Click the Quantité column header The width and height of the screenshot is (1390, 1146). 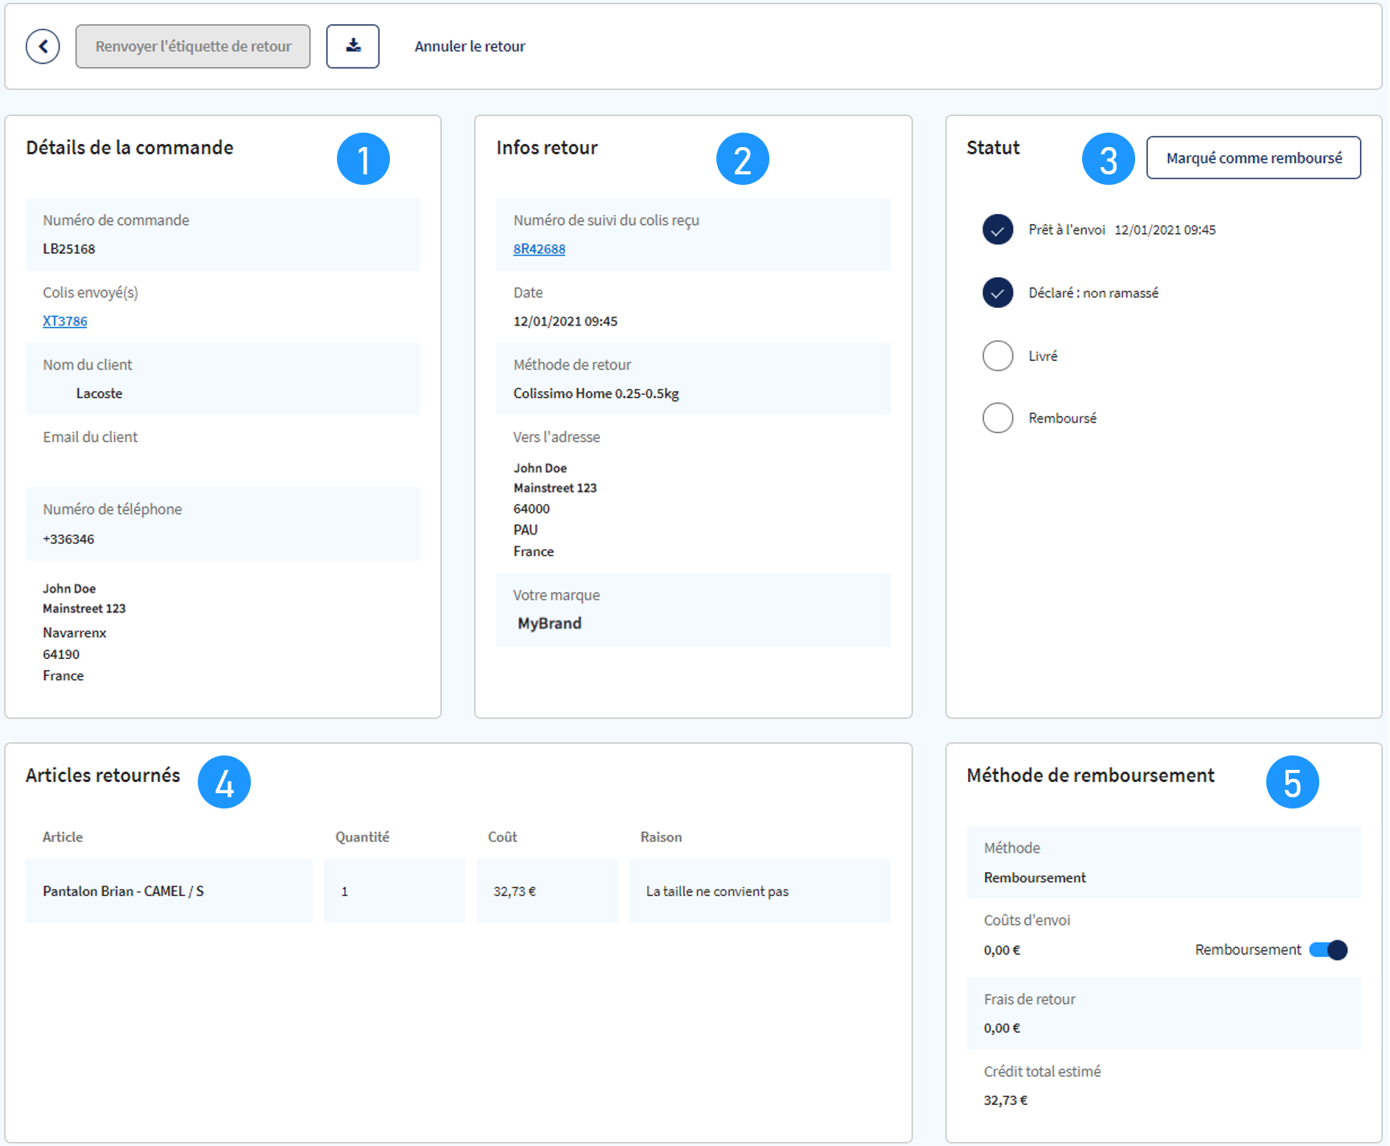coord(363,837)
